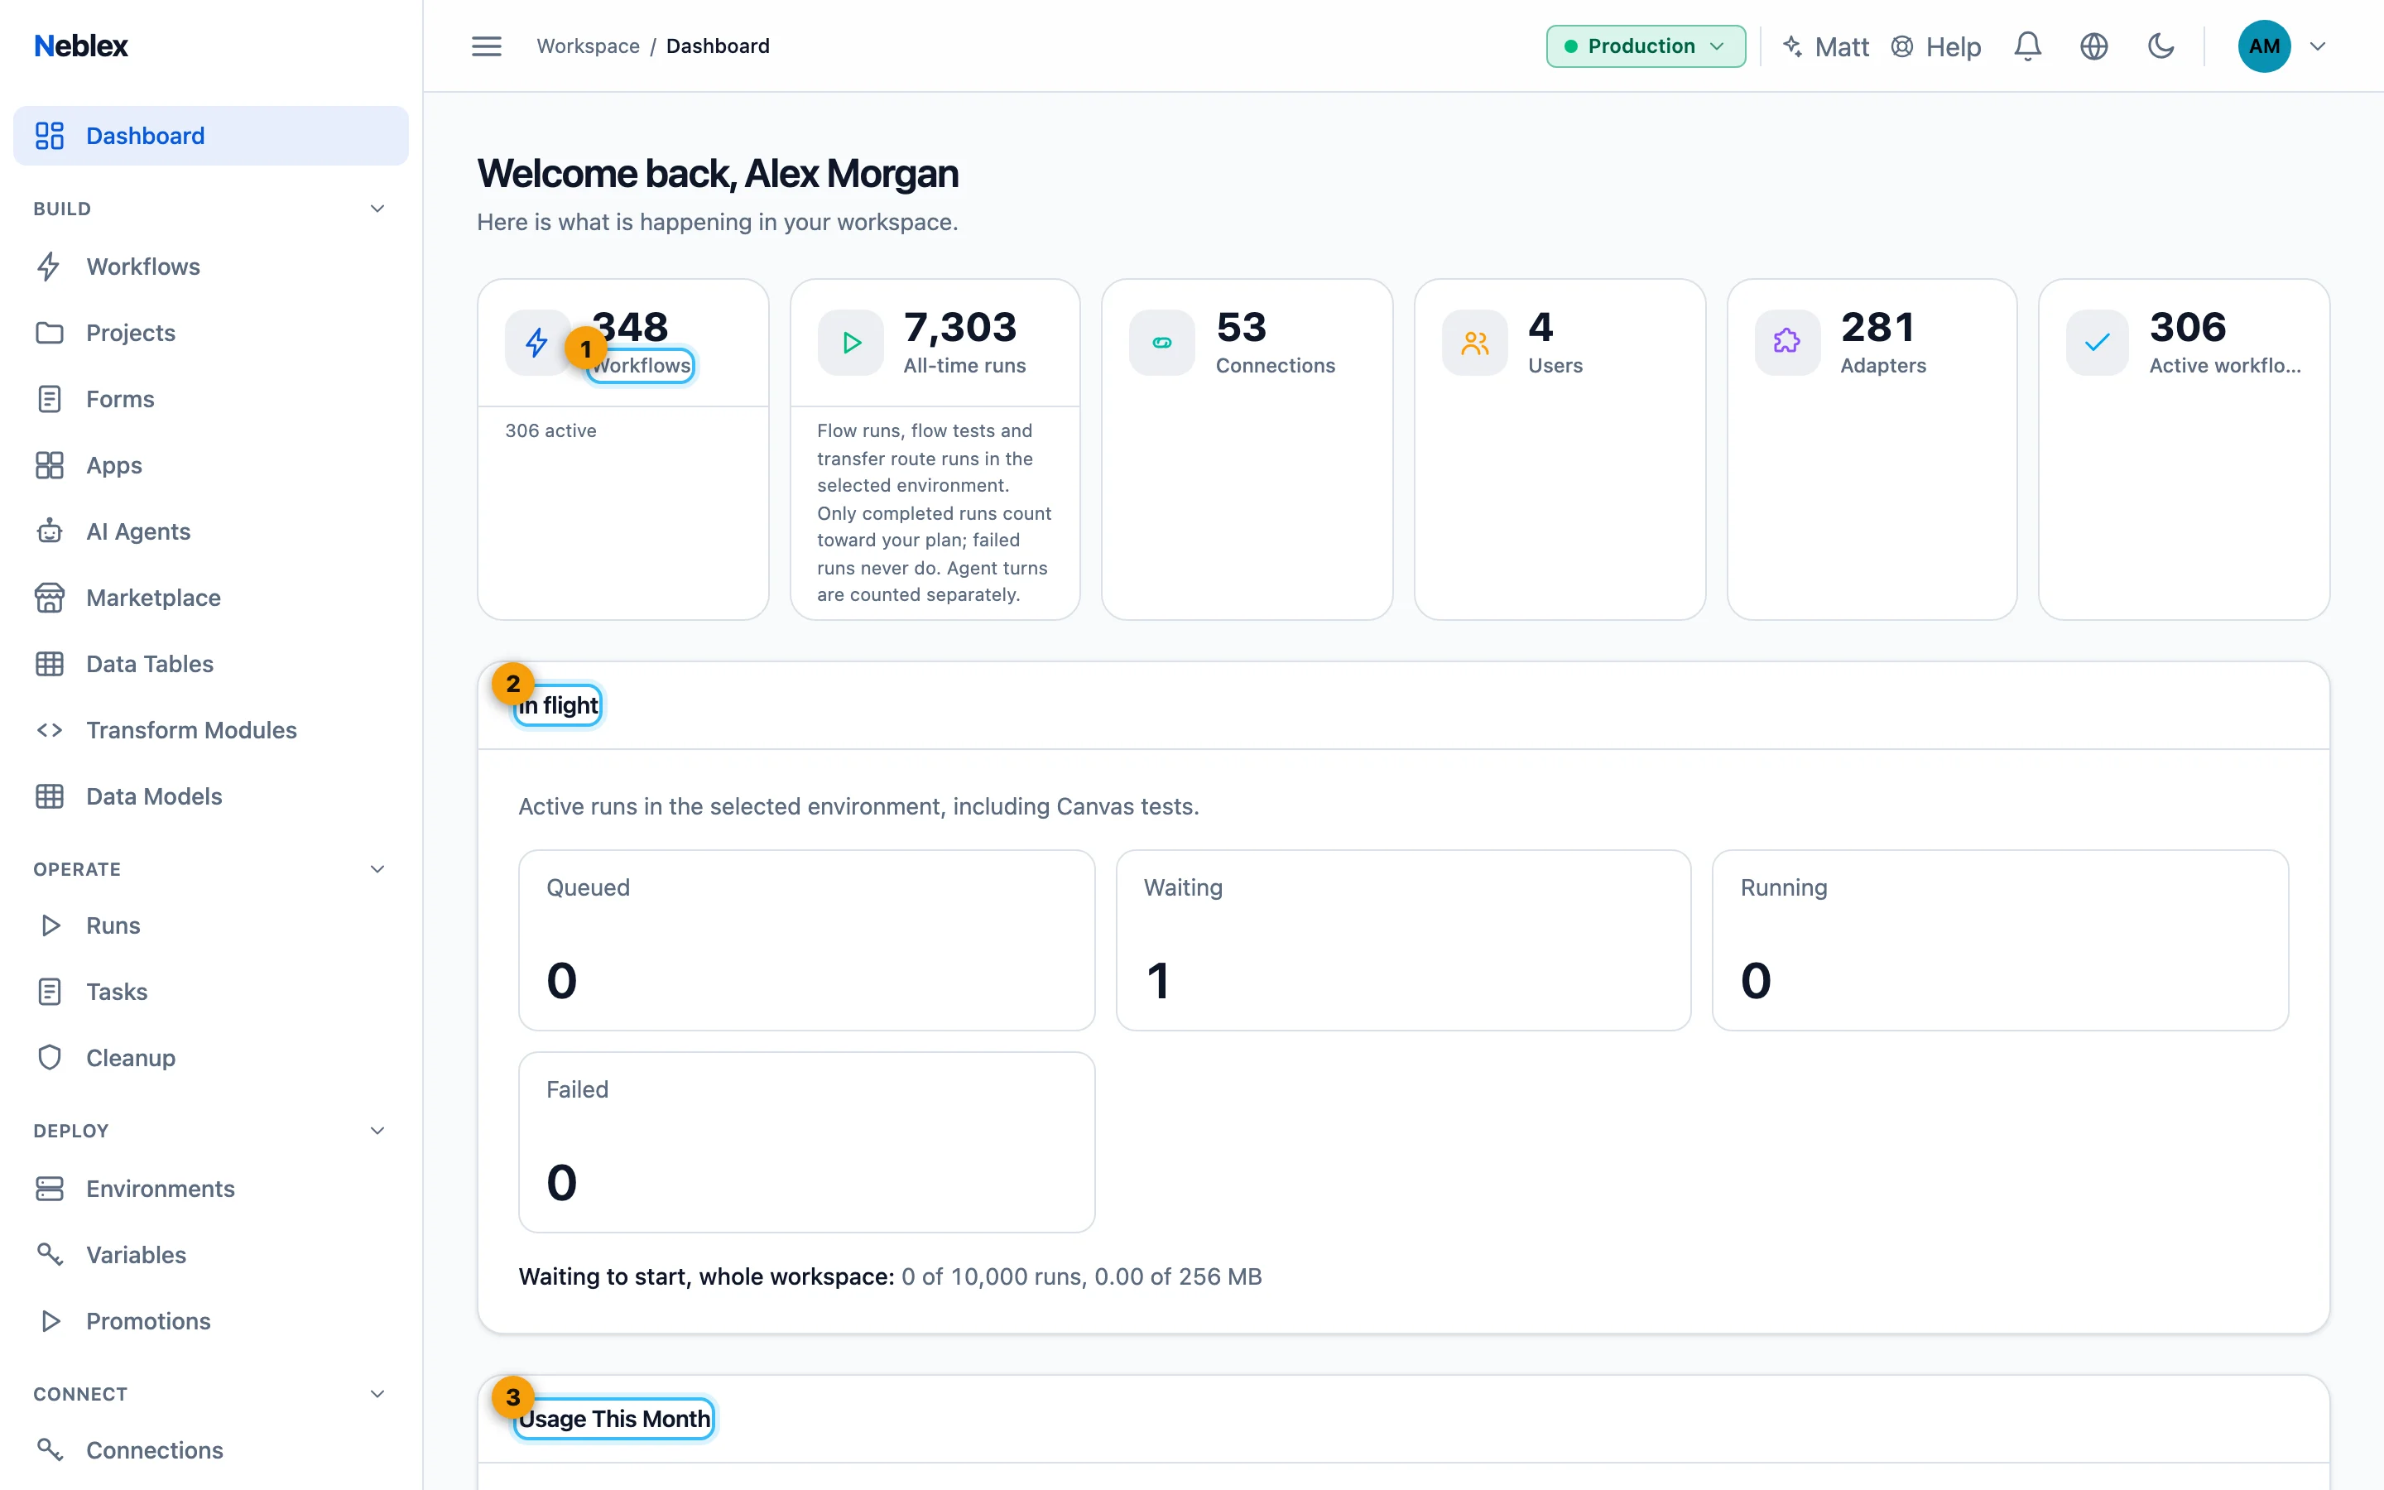The width and height of the screenshot is (2384, 1490).
Task: Collapse the DEPLOY section
Action: click(x=377, y=1130)
